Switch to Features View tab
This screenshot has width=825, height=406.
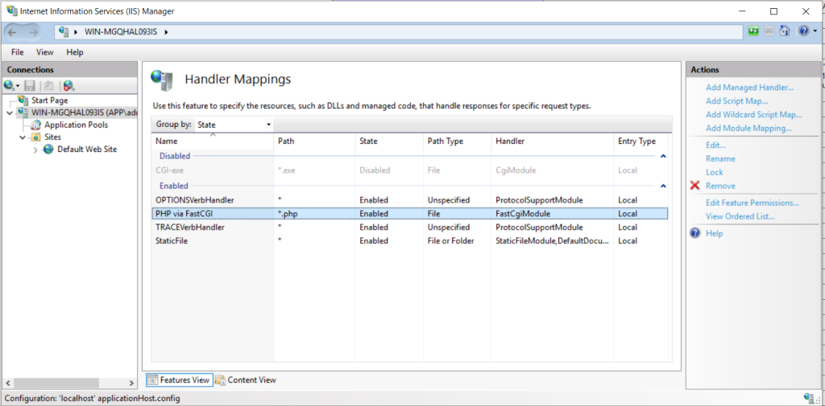(179, 379)
